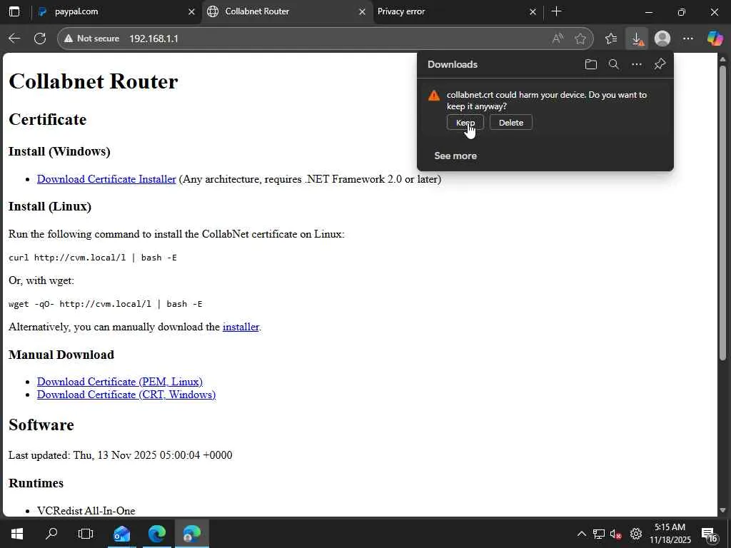The height and width of the screenshot is (548, 731).
Task: Open the notification center with 16 badge
Action: point(709,534)
